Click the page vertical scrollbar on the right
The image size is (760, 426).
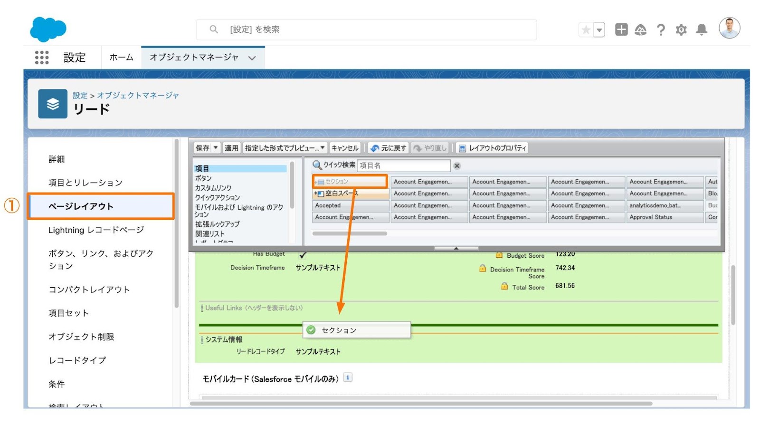(x=733, y=295)
